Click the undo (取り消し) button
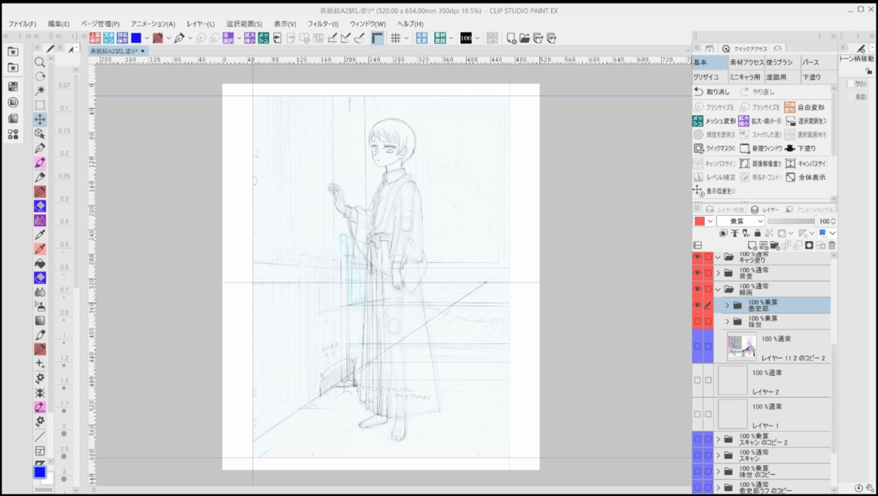Image resolution: width=878 pixels, height=496 pixels. (698, 92)
